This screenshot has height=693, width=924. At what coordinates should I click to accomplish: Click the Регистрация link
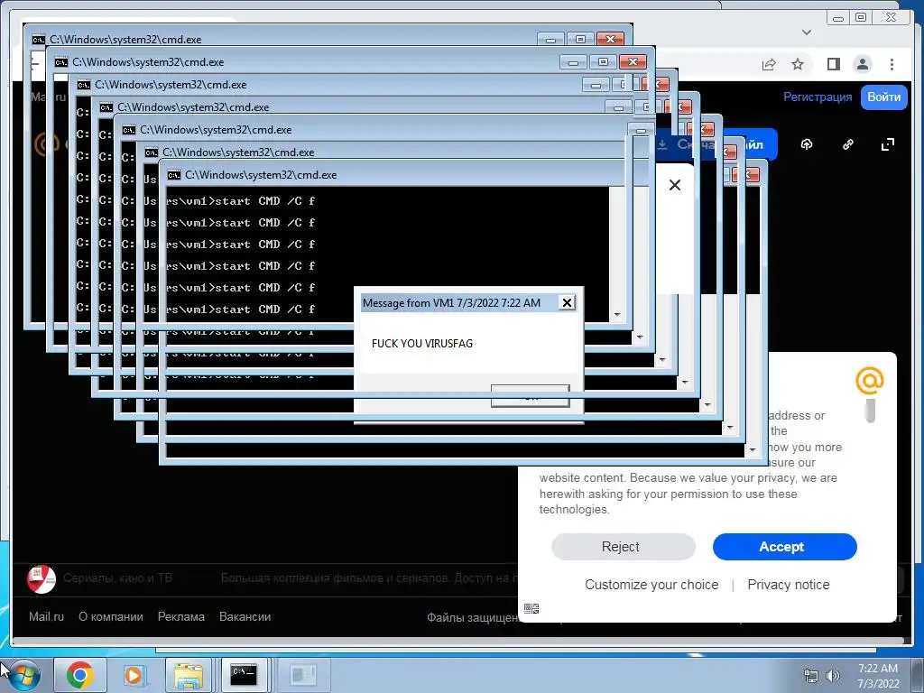tap(818, 97)
